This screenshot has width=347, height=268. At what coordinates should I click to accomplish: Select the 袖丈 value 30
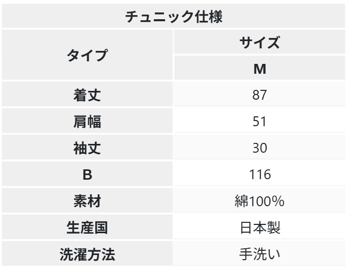260,149
